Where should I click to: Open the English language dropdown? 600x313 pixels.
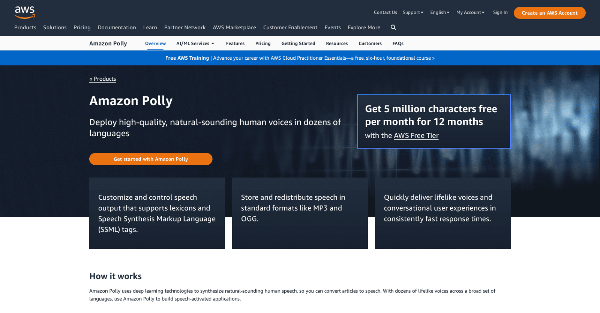[x=439, y=12]
